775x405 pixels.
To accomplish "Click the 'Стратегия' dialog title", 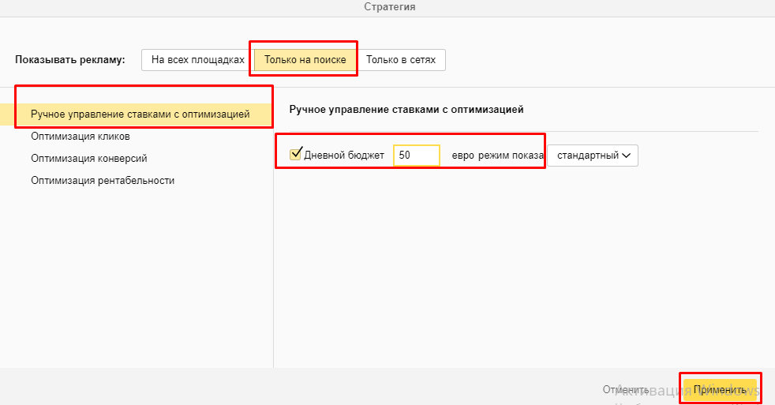I will pyautogui.click(x=390, y=7).
